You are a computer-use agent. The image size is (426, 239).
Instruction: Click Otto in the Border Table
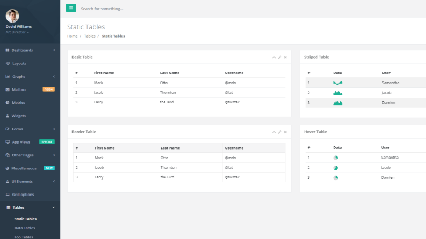(164, 158)
